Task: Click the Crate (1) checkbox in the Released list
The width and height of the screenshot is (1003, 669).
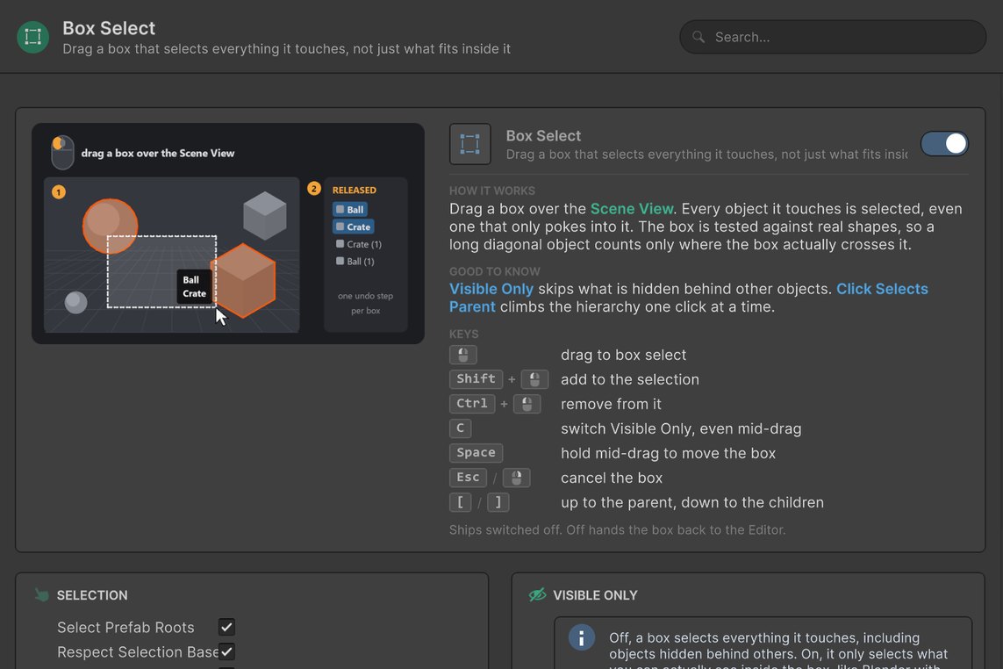Action: [340, 244]
